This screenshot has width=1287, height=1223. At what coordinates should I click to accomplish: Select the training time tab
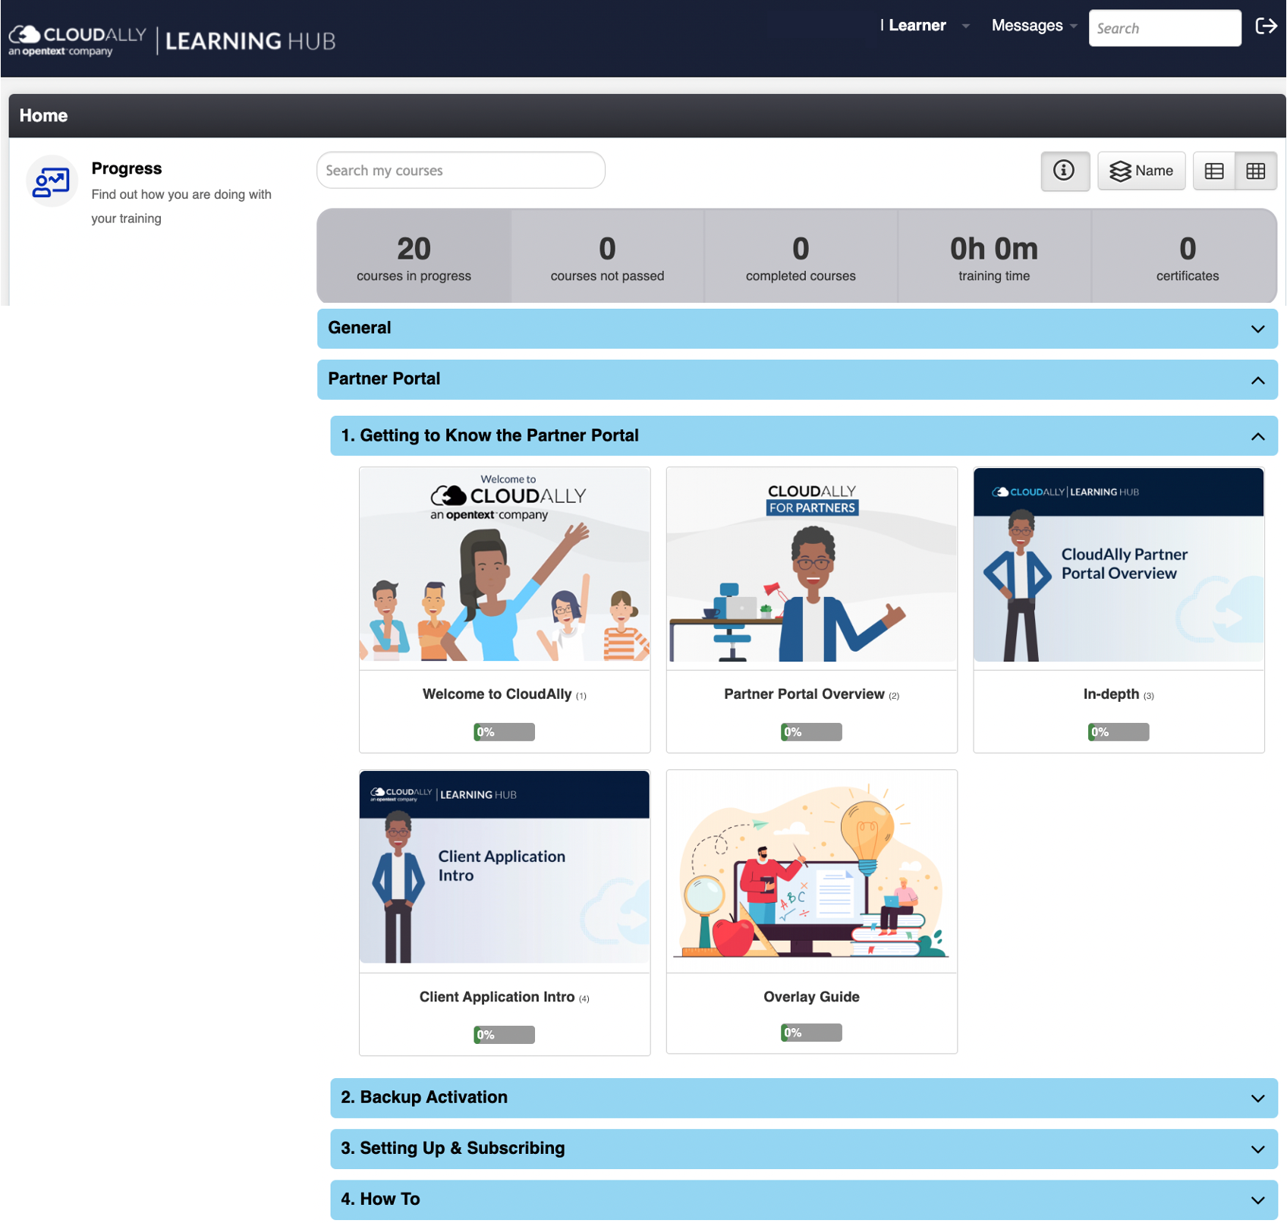point(994,256)
